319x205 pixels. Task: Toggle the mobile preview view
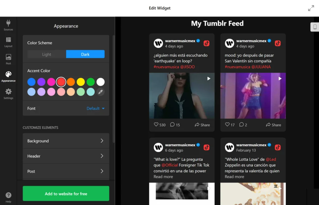click(315, 27)
